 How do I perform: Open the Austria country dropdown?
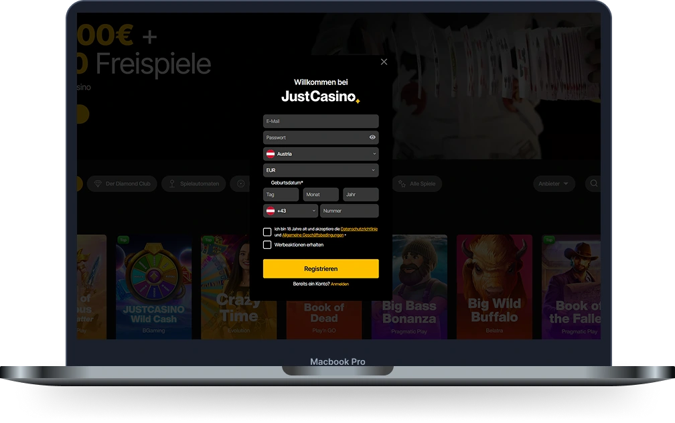321,154
